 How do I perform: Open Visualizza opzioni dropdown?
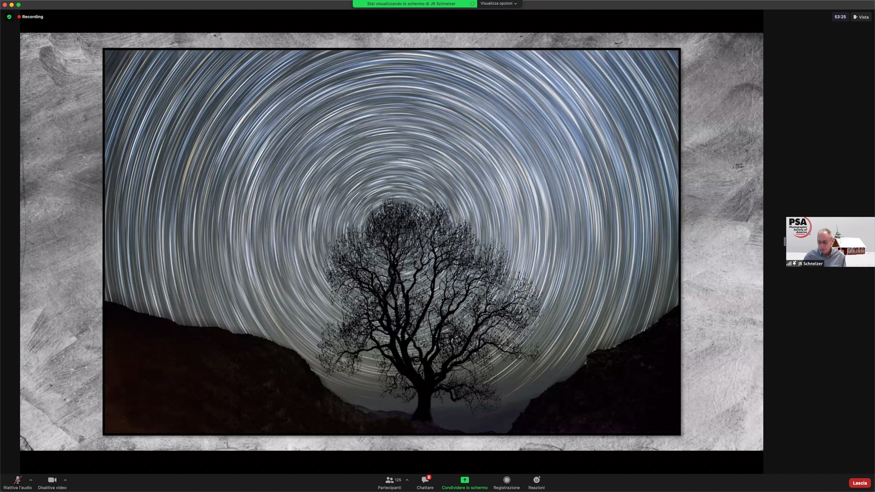[498, 3]
